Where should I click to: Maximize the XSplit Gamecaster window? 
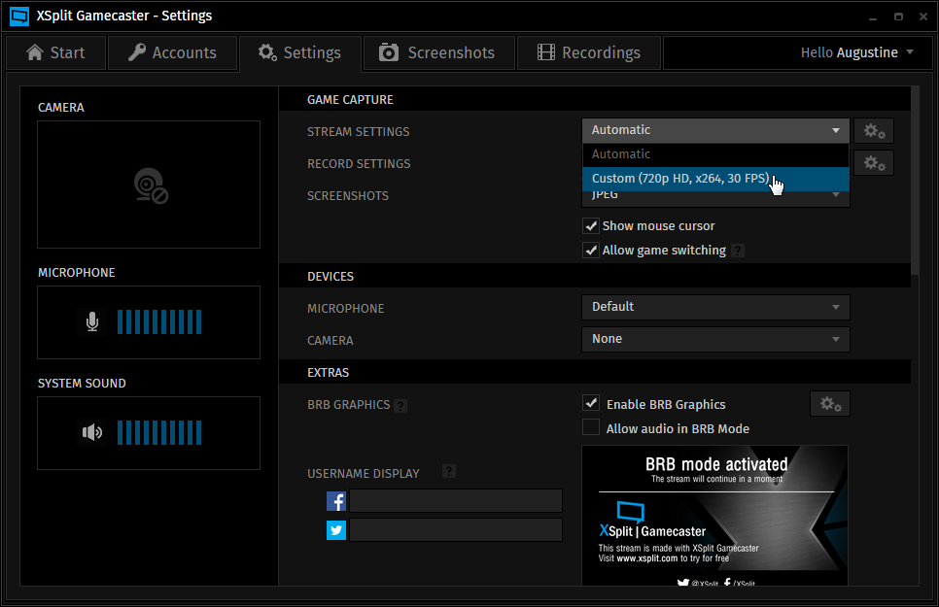click(898, 17)
